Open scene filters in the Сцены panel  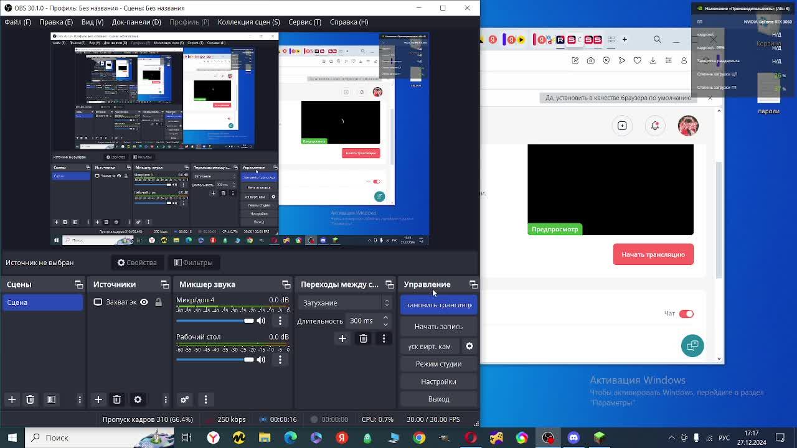(51, 399)
